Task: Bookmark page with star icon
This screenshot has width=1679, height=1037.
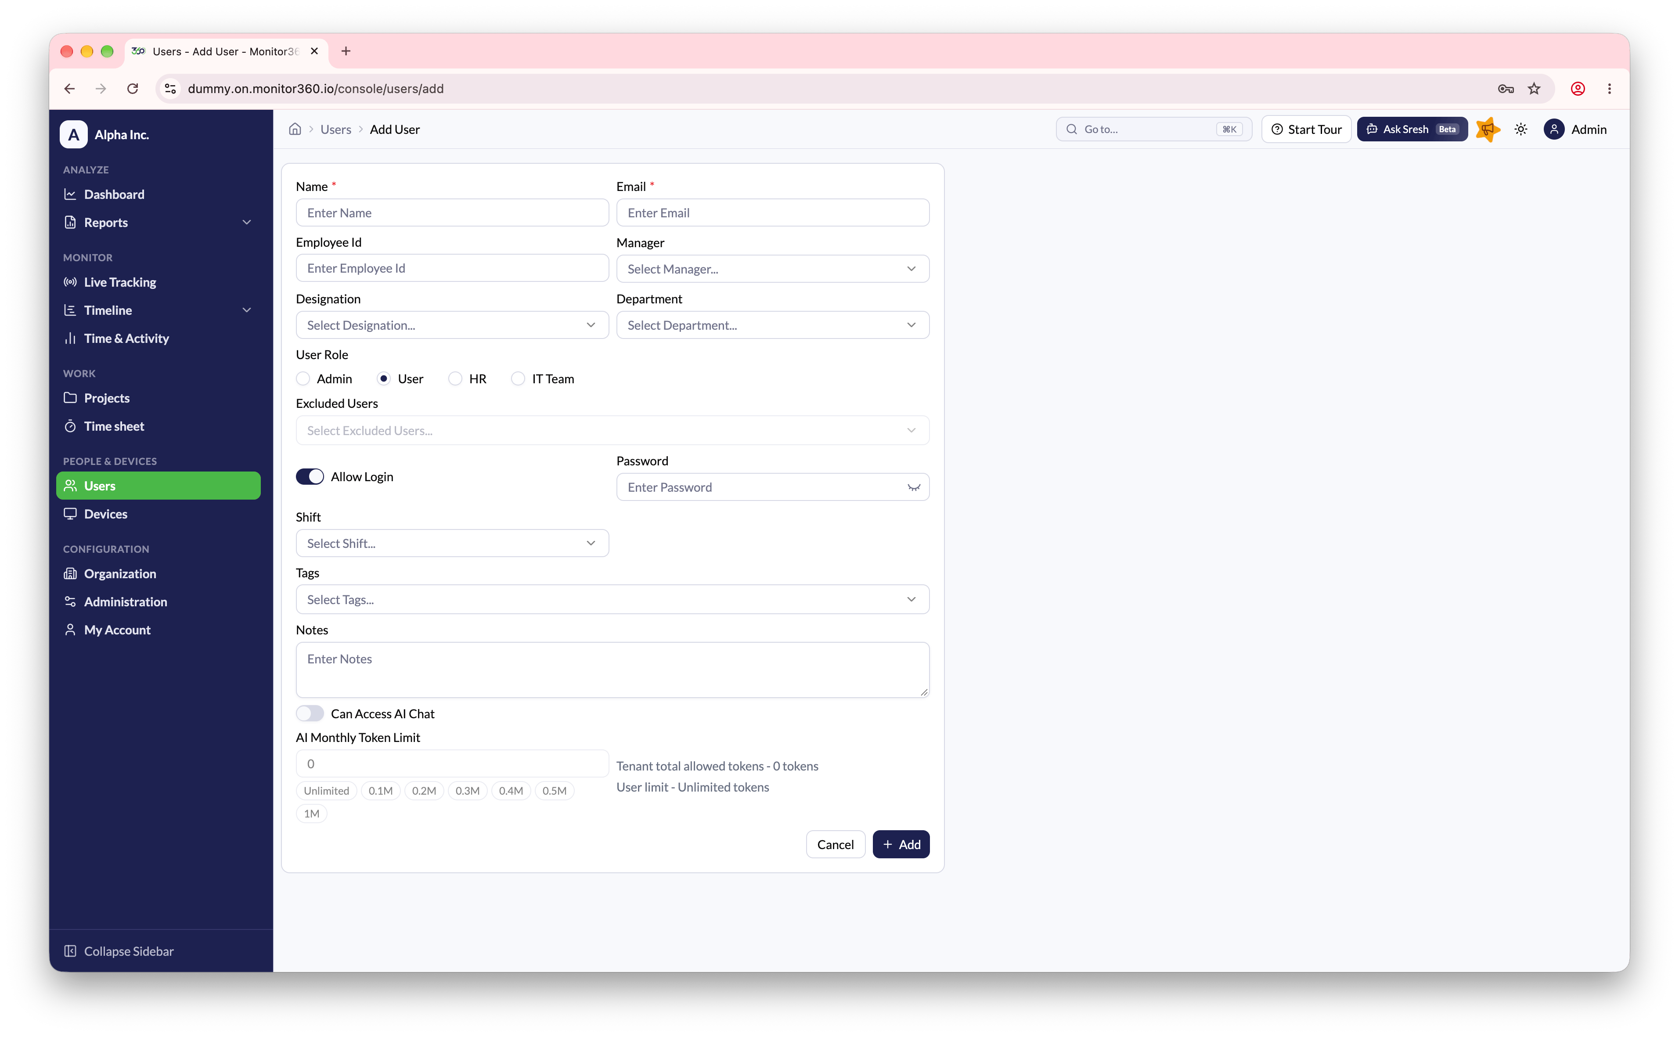Action: pos(1534,89)
